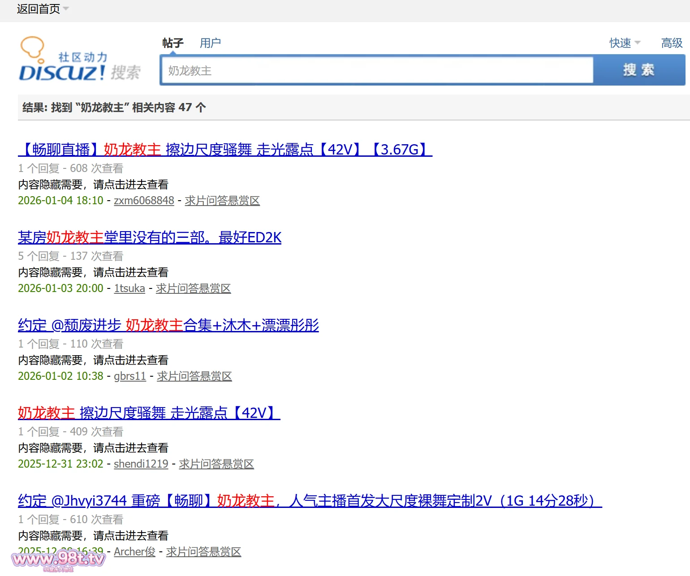Switch to the 帖子 search tab
The height and width of the screenshot is (576, 690).
click(172, 43)
